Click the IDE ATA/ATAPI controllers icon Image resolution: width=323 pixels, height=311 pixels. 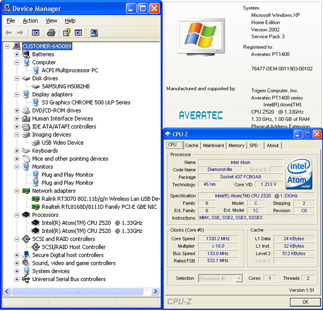pos(26,126)
